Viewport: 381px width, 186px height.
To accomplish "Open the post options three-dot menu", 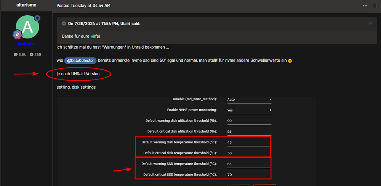I will pyautogui.click(x=365, y=6).
